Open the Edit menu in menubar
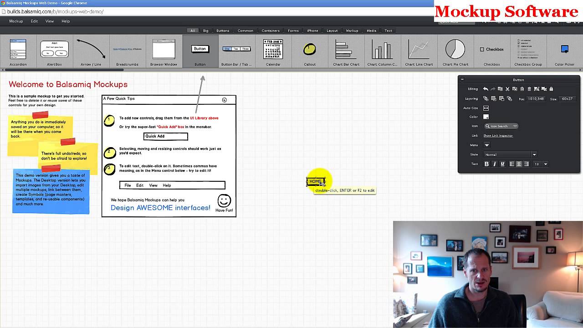The height and width of the screenshot is (328, 583). pos(34,21)
